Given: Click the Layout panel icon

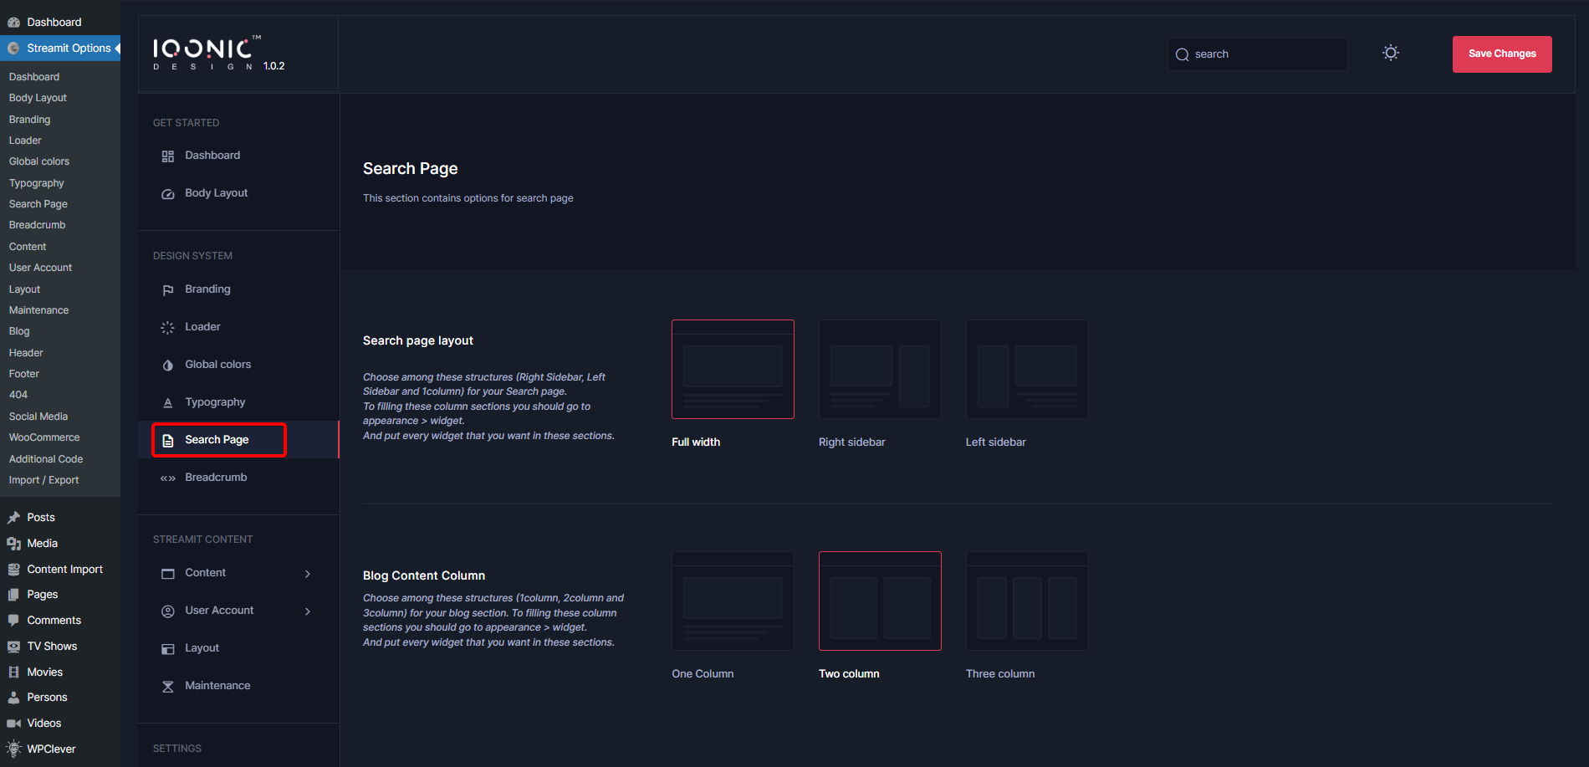Looking at the screenshot, I should coord(167,649).
